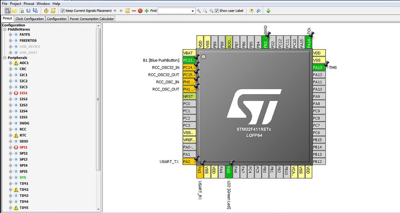Click the Save Project As icon

point(35,11)
